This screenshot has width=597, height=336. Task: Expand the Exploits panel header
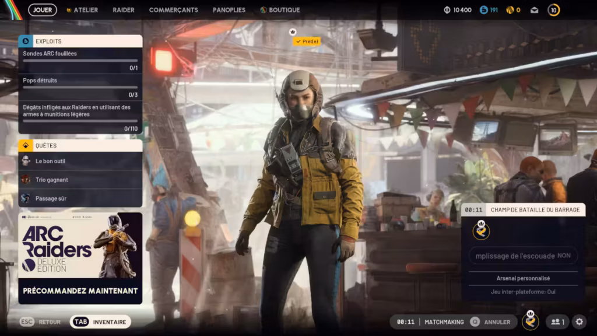tap(80, 41)
